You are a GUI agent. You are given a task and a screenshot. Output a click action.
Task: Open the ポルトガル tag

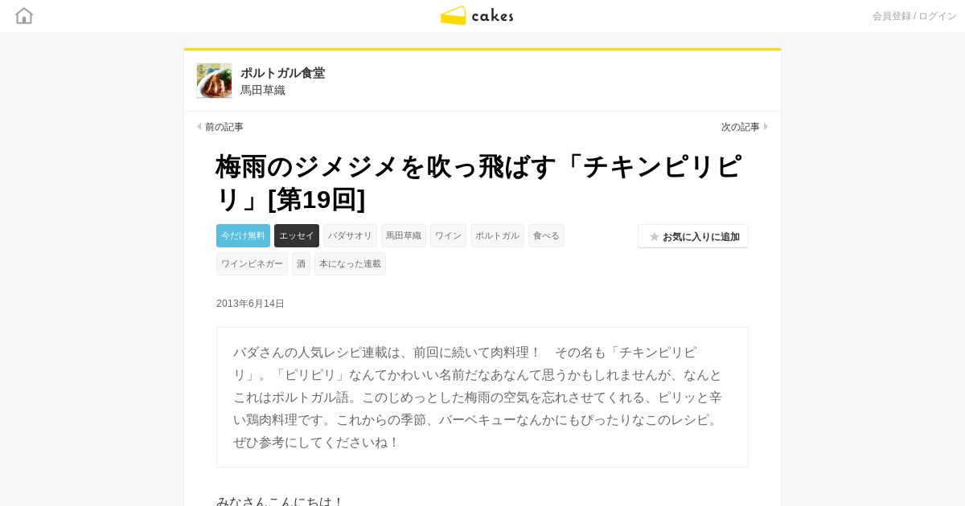(497, 235)
